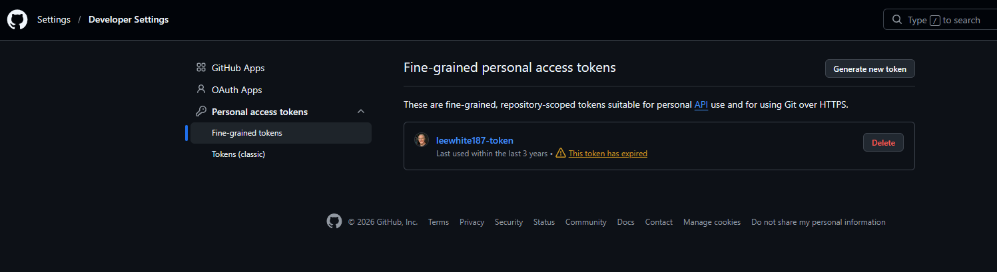The width and height of the screenshot is (997, 272).
Task: Open Tokens (classic) page
Action: click(238, 154)
